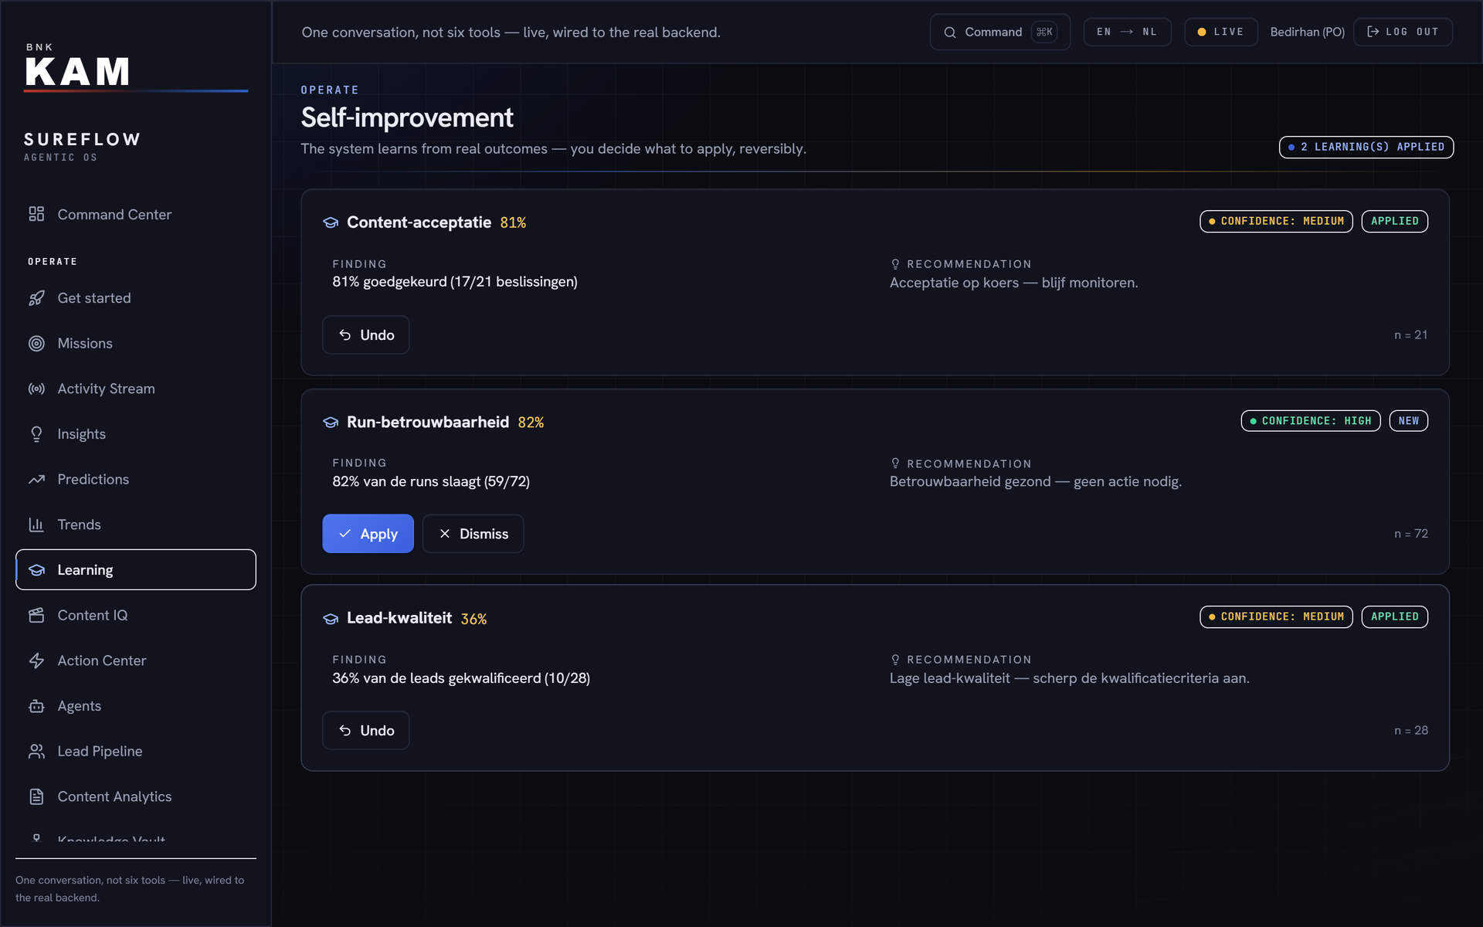Navigate to Lead Pipeline
This screenshot has width=1483, height=927.
136,752
